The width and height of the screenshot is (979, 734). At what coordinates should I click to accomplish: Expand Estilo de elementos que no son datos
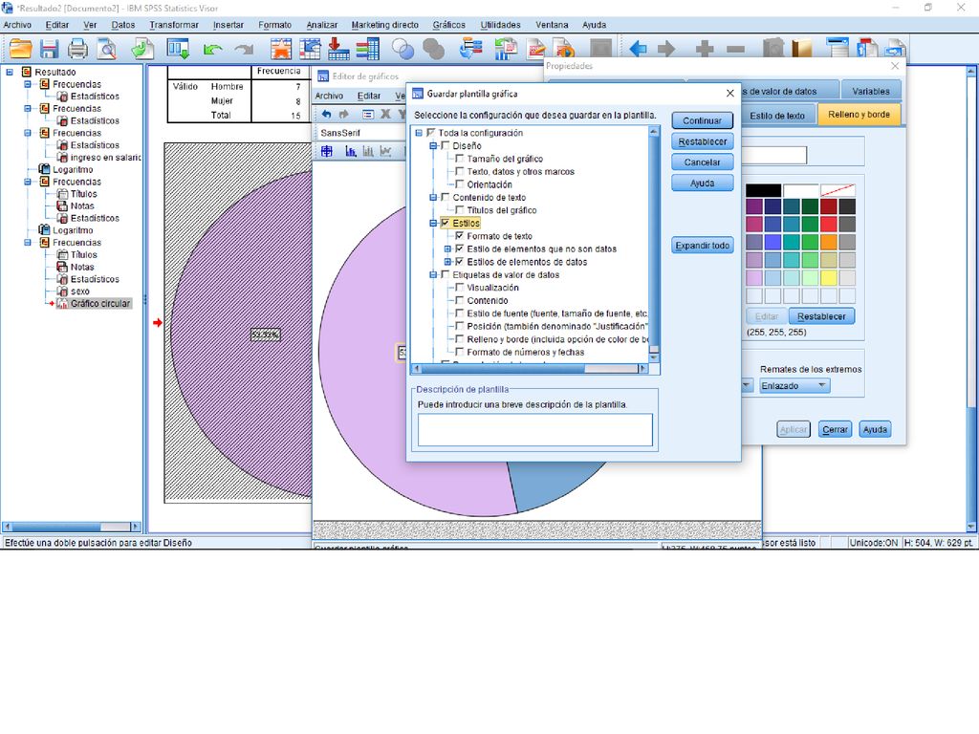pyautogui.click(x=447, y=249)
